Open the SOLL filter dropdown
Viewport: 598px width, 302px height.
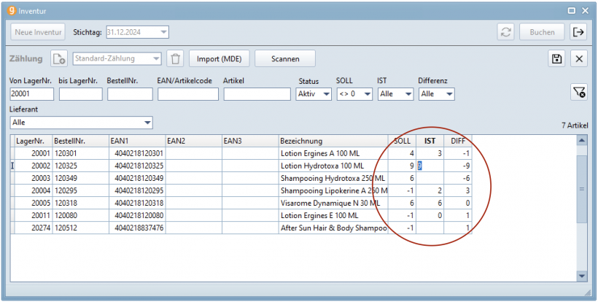[367, 94]
